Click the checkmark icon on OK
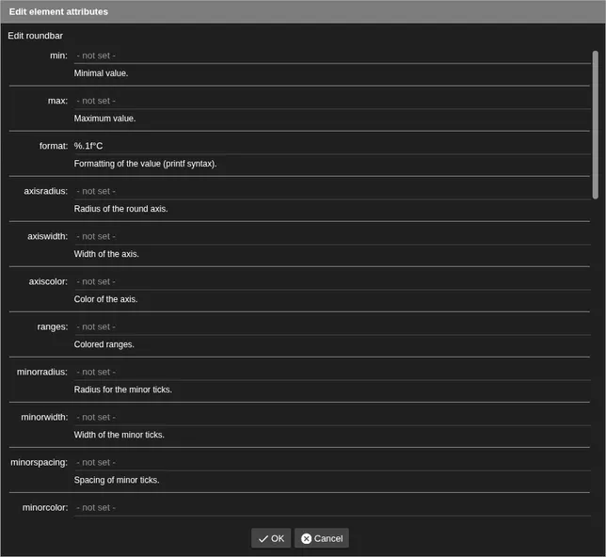 click(x=263, y=538)
